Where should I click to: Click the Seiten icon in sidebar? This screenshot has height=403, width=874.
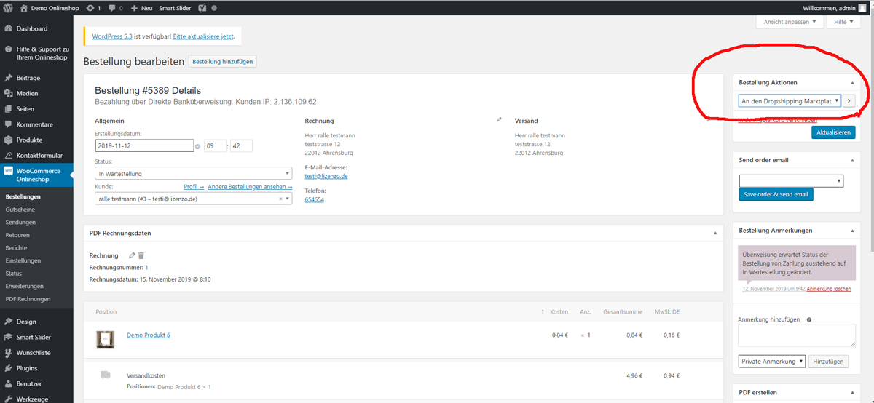coord(8,109)
